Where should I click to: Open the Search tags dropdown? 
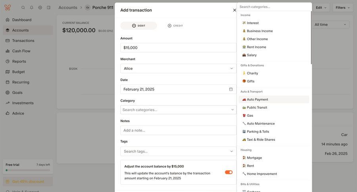tap(178, 152)
